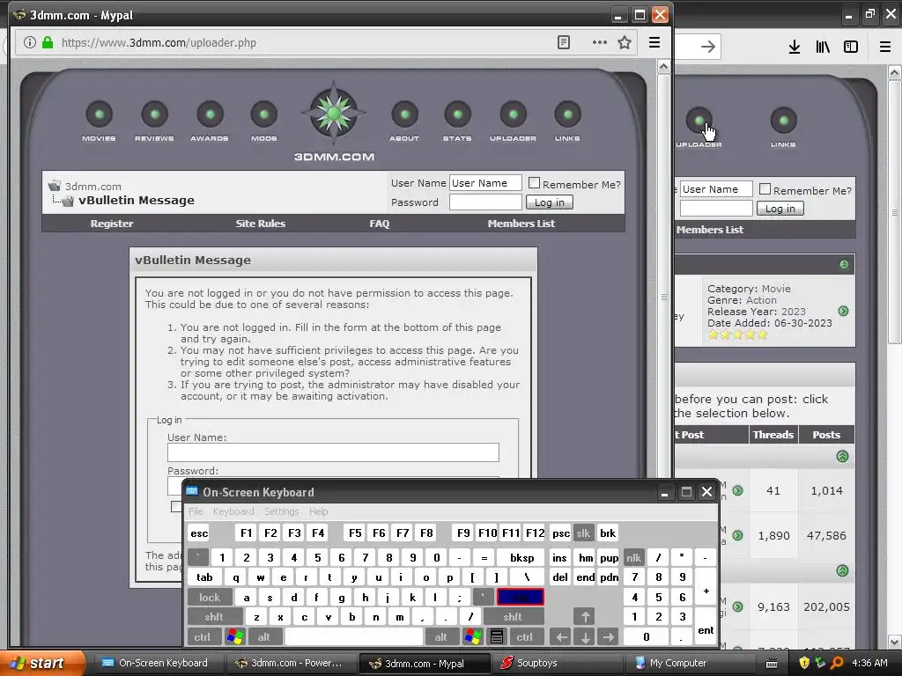Viewport: 902px width, 676px height.
Task: Open the AWARDS navigation orb
Action: pyautogui.click(x=210, y=114)
